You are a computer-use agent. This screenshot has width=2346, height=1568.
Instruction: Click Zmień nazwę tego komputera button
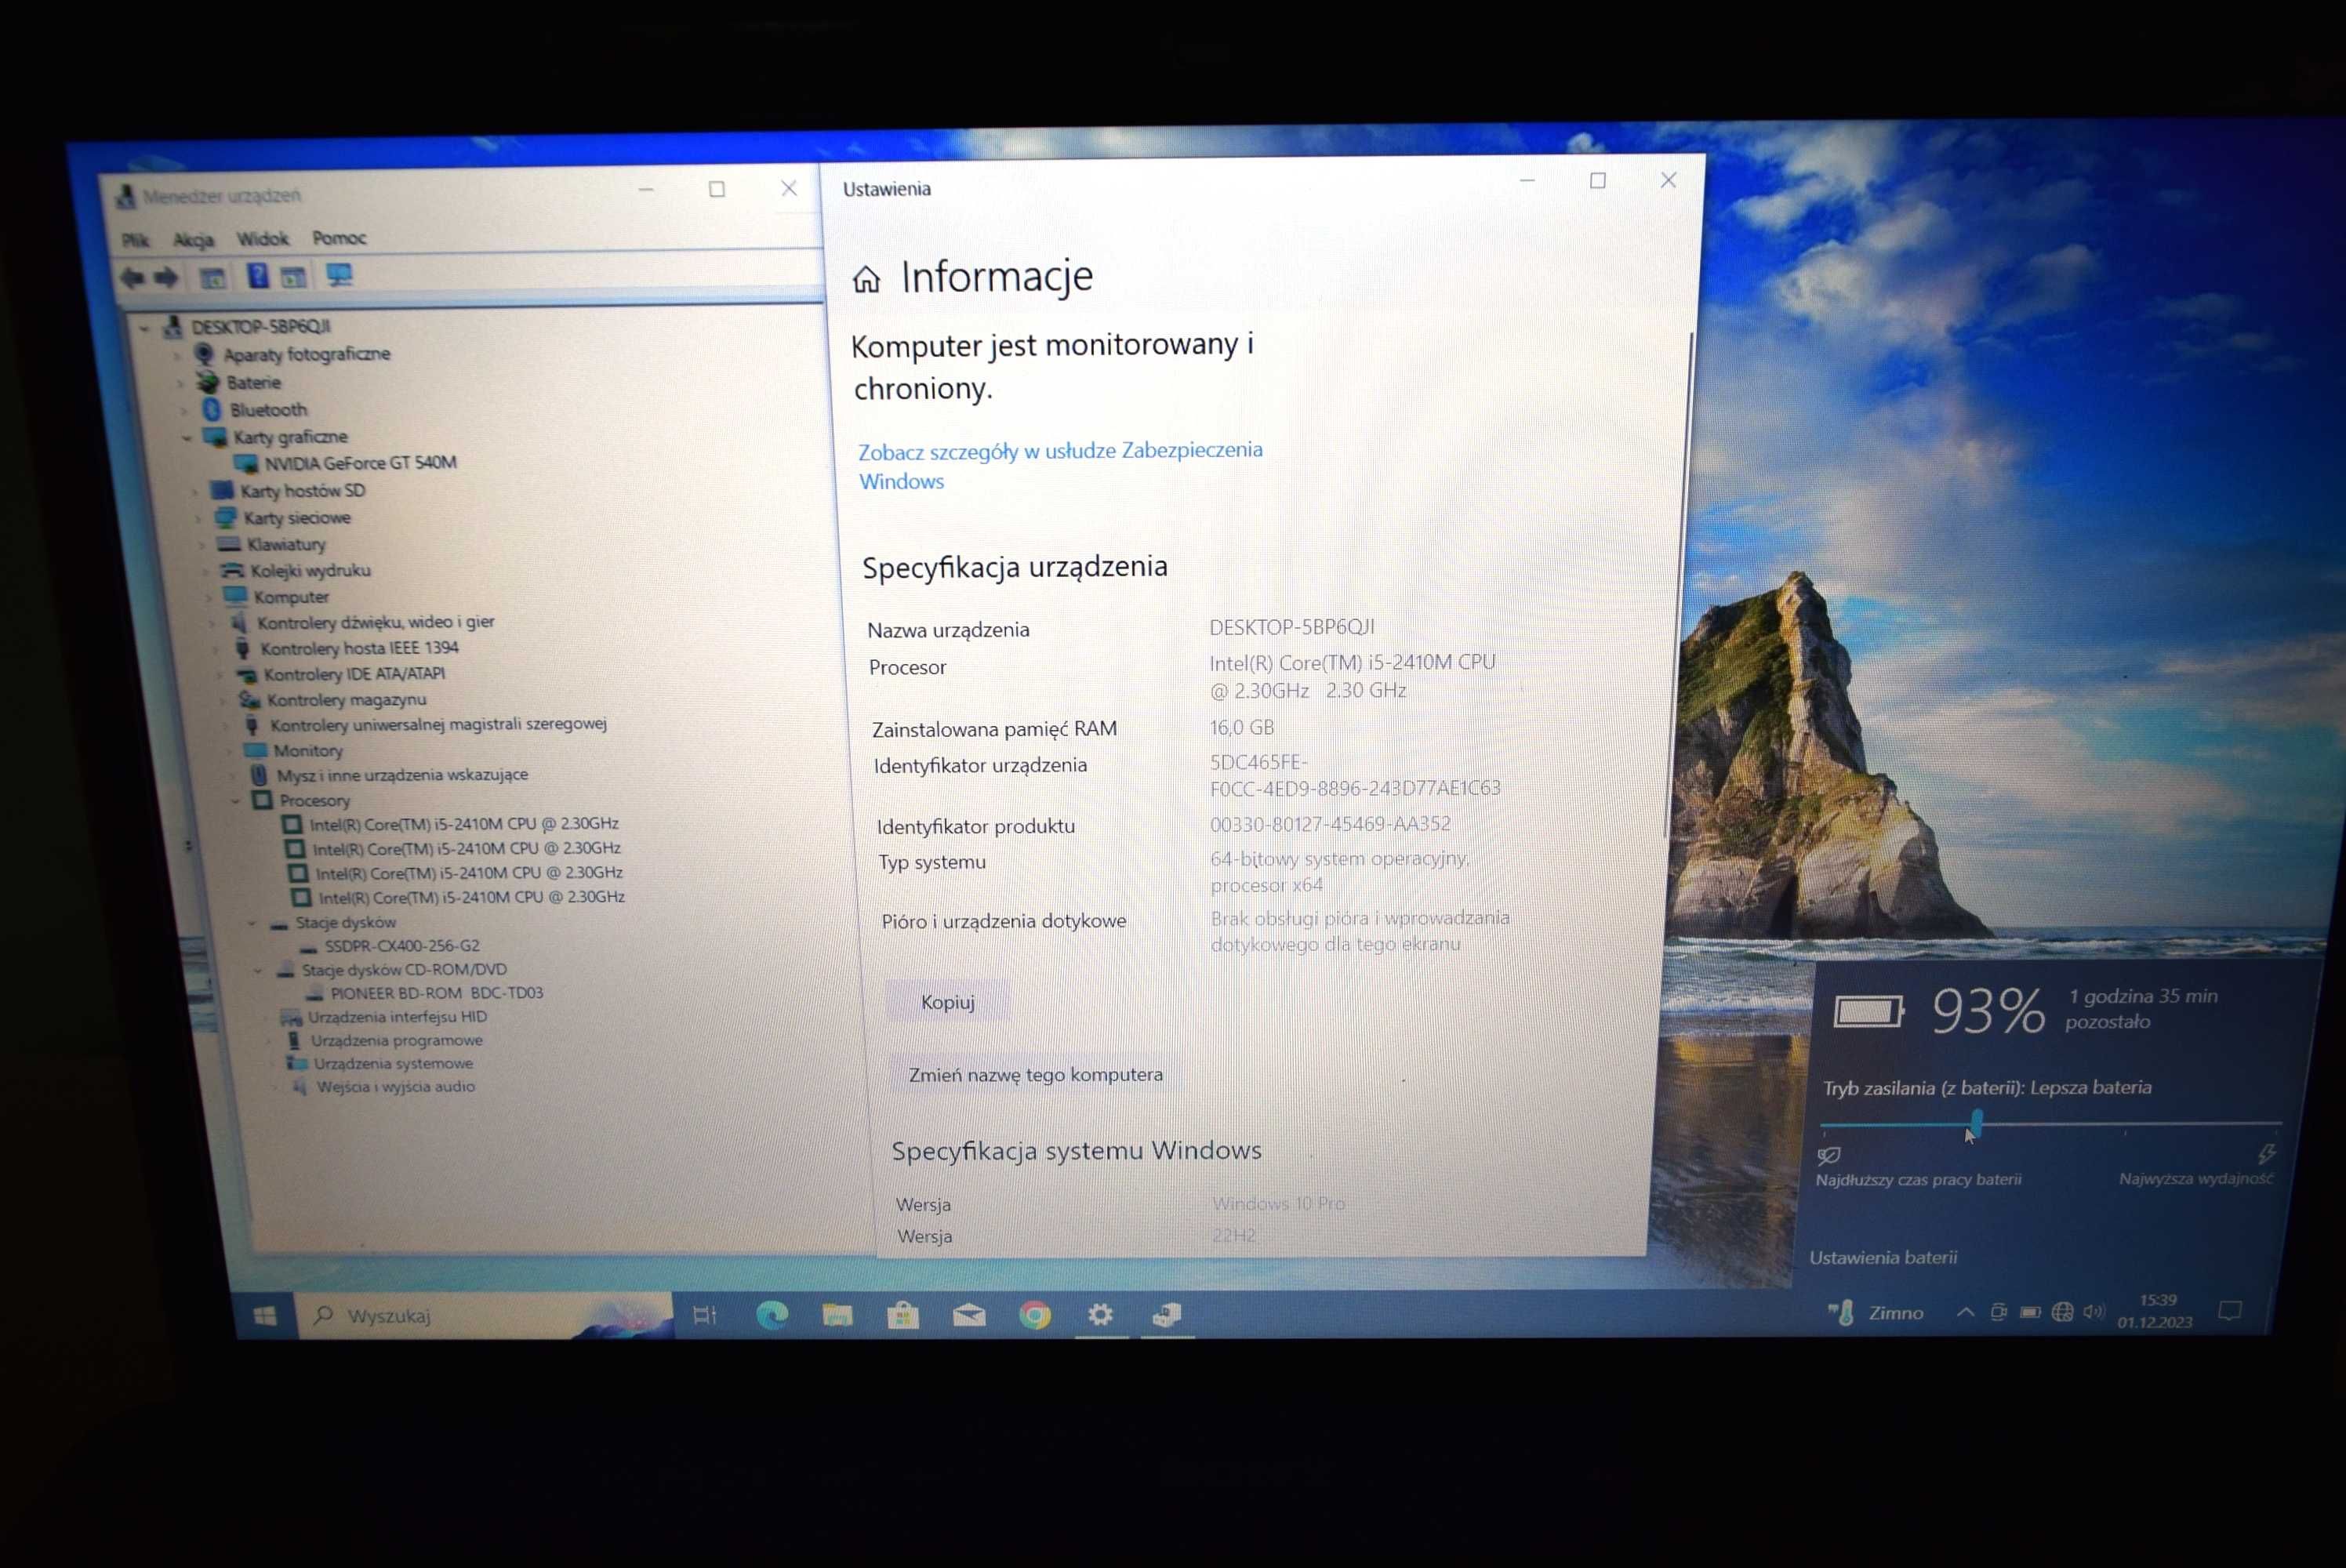tap(1035, 1075)
